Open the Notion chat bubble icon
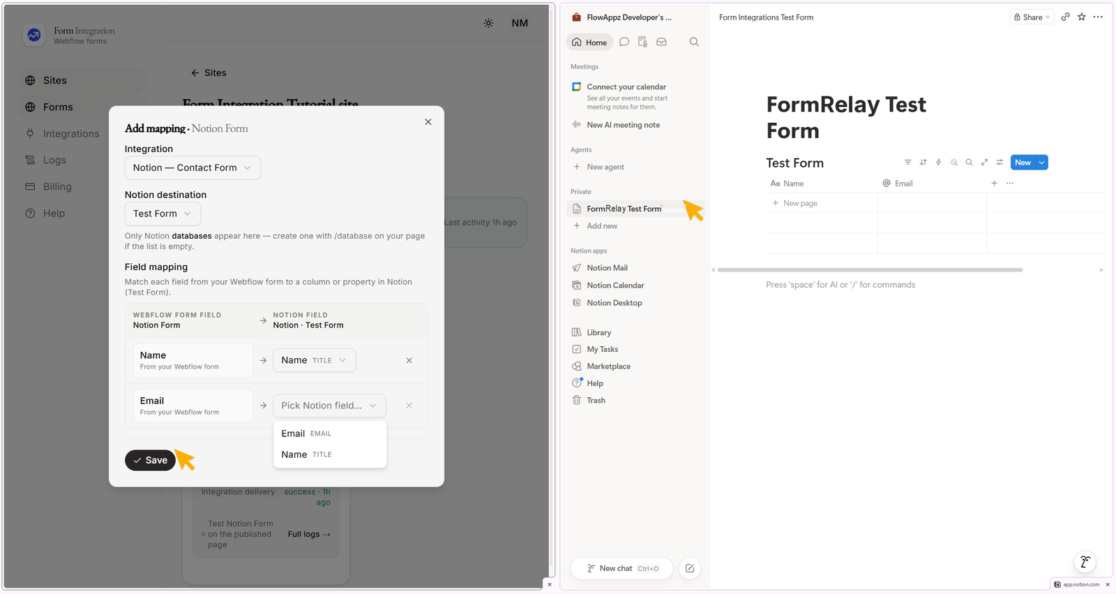This screenshot has width=1116, height=594. pos(624,42)
